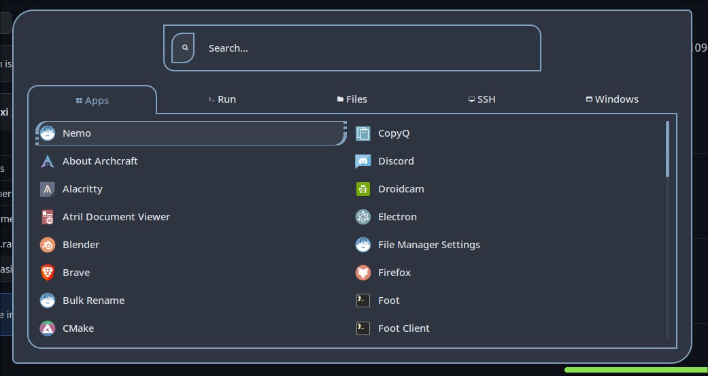
Task: Click the Nemo app icon
Action: coord(48,133)
